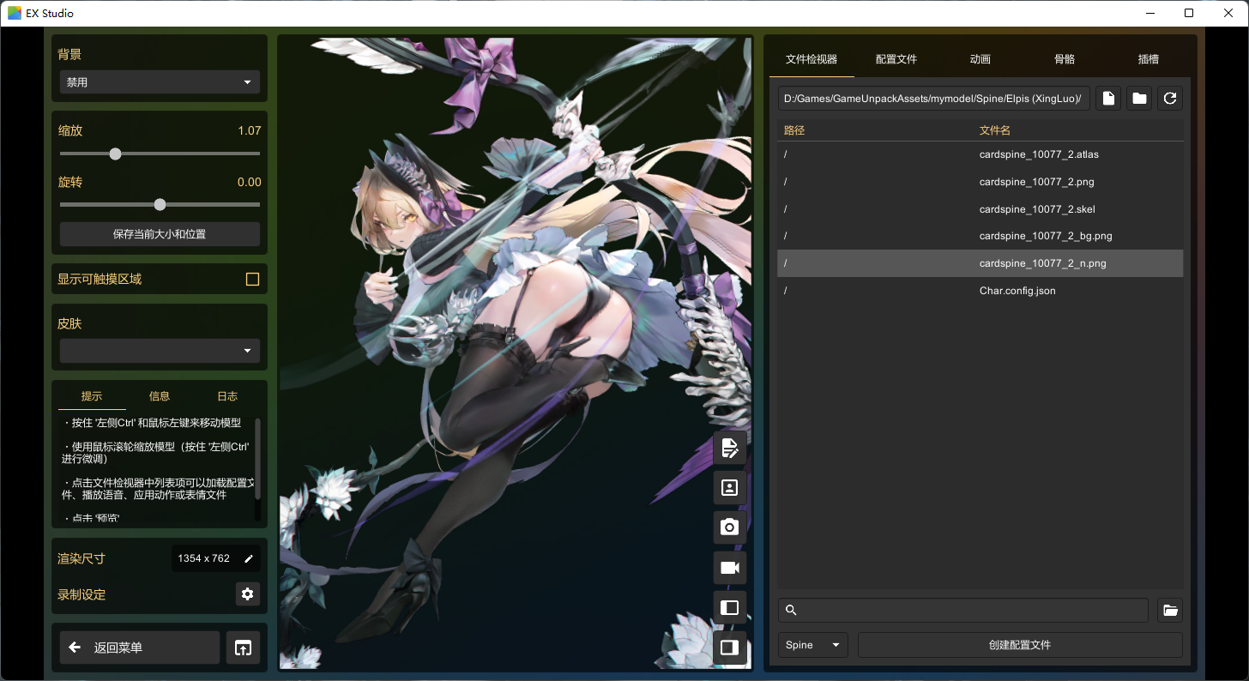
Task: Select the 提示 tab
Action: point(92,396)
